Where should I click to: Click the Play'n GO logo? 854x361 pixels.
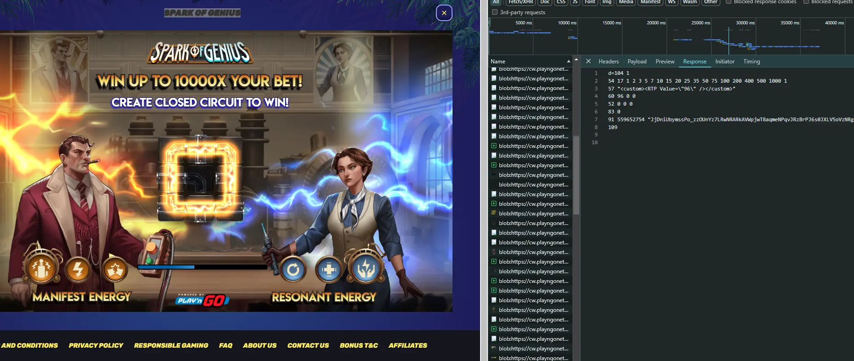click(202, 300)
